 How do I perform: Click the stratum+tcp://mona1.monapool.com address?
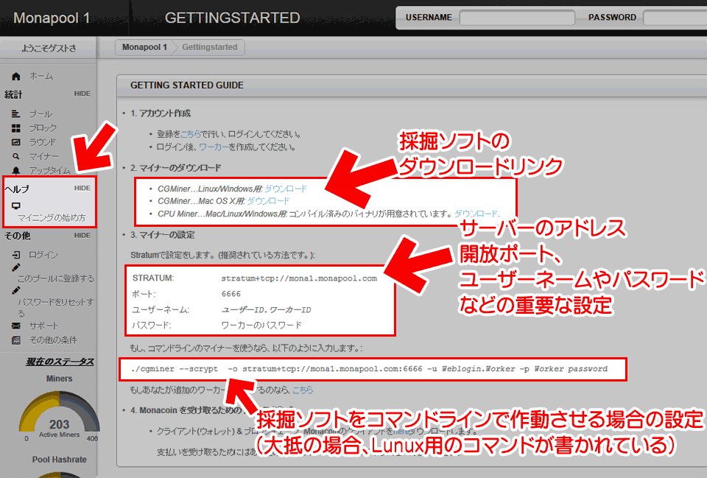[299, 278]
